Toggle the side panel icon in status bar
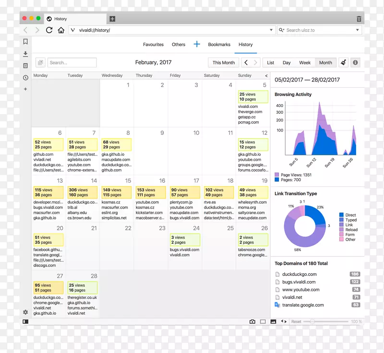384x353 pixels. (25, 321)
